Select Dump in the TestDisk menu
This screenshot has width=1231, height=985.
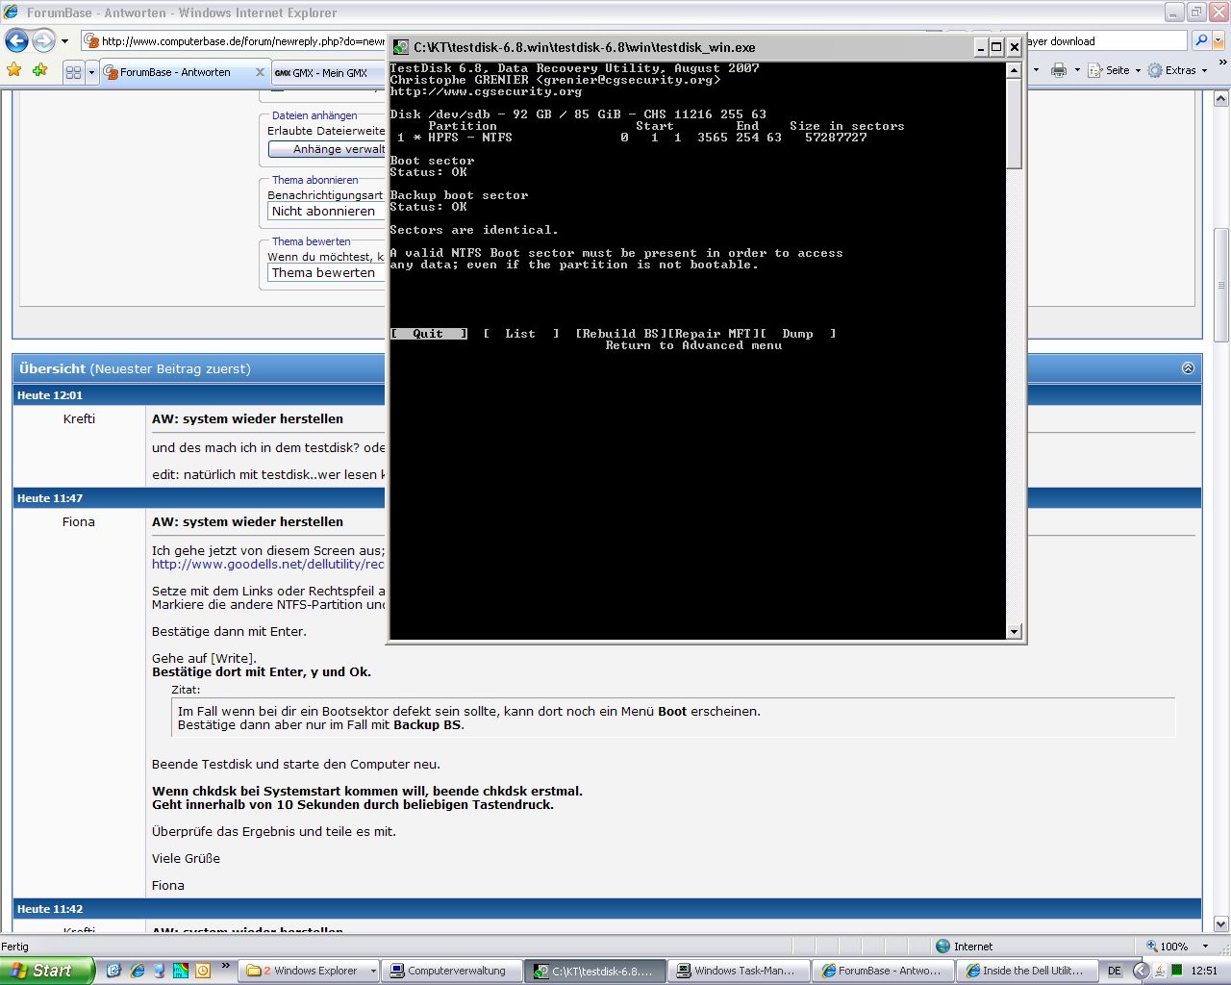pyautogui.click(x=797, y=334)
